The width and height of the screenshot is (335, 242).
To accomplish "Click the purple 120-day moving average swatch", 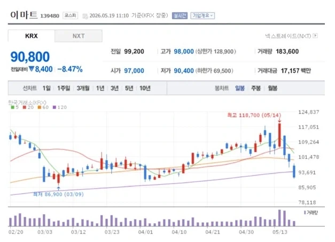I will [x=54, y=107].
